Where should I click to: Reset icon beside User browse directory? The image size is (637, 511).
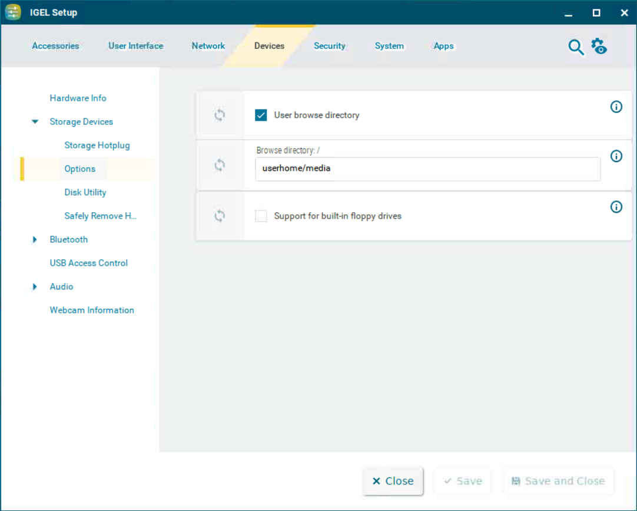(220, 115)
